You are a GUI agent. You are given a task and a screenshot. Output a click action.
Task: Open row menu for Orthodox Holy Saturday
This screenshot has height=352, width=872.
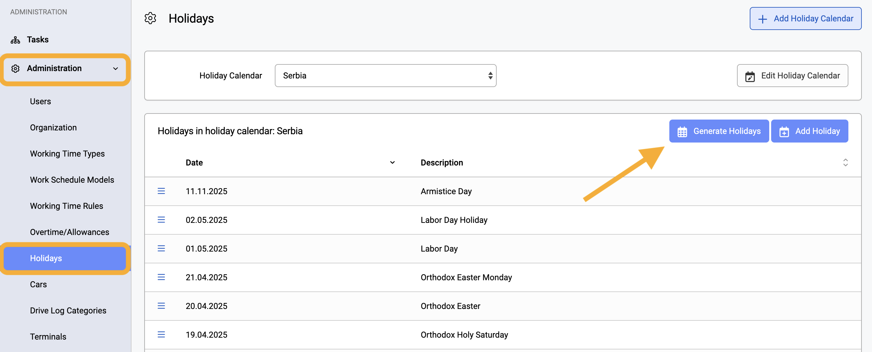click(x=161, y=335)
